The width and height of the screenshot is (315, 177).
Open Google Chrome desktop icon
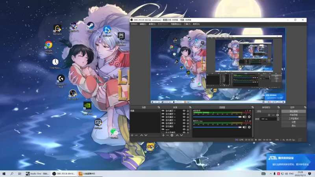coord(48,48)
